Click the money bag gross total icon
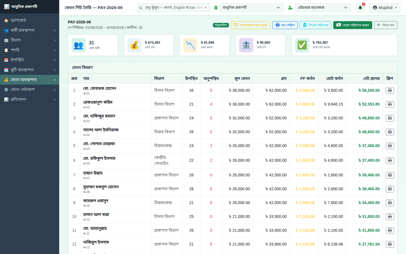Image resolution: width=406 pixels, height=254 pixels. [x=134, y=45]
